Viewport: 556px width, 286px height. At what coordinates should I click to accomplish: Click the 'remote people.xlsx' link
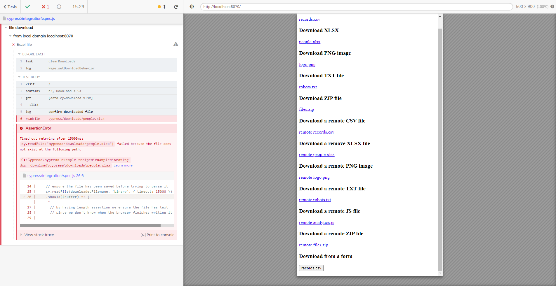[x=317, y=155]
